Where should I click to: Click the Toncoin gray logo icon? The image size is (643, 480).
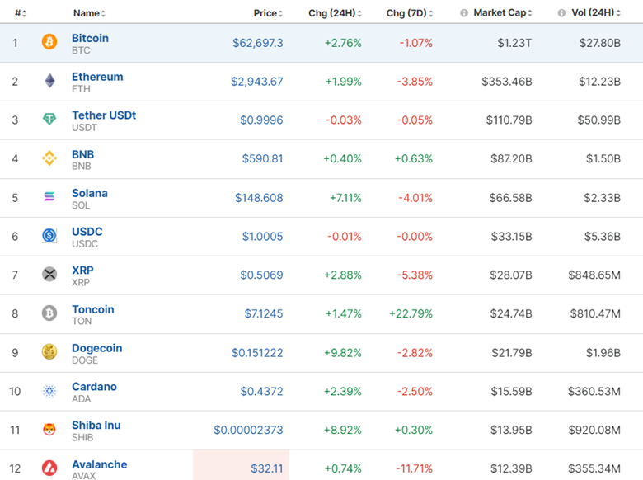(x=49, y=313)
